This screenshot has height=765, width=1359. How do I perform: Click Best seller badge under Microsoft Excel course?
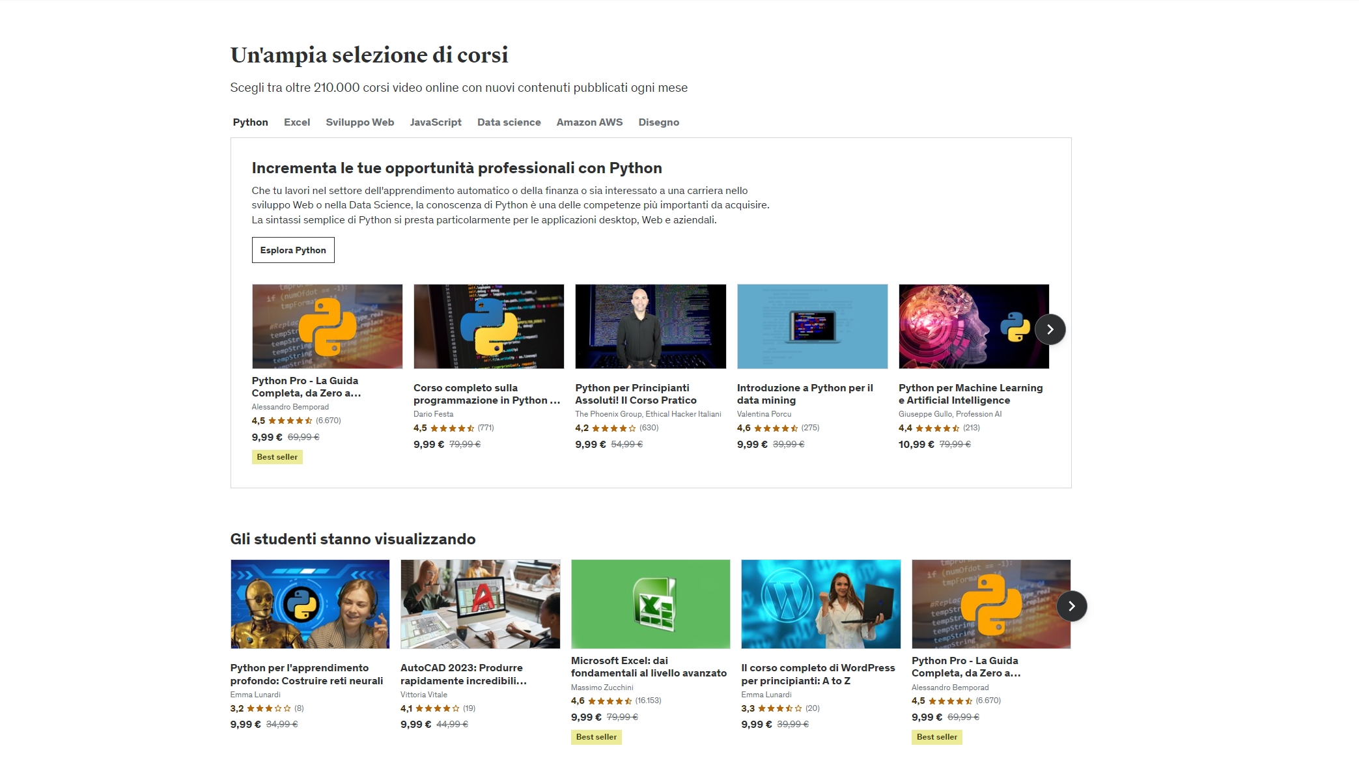pyautogui.click(x=596, y=737)
